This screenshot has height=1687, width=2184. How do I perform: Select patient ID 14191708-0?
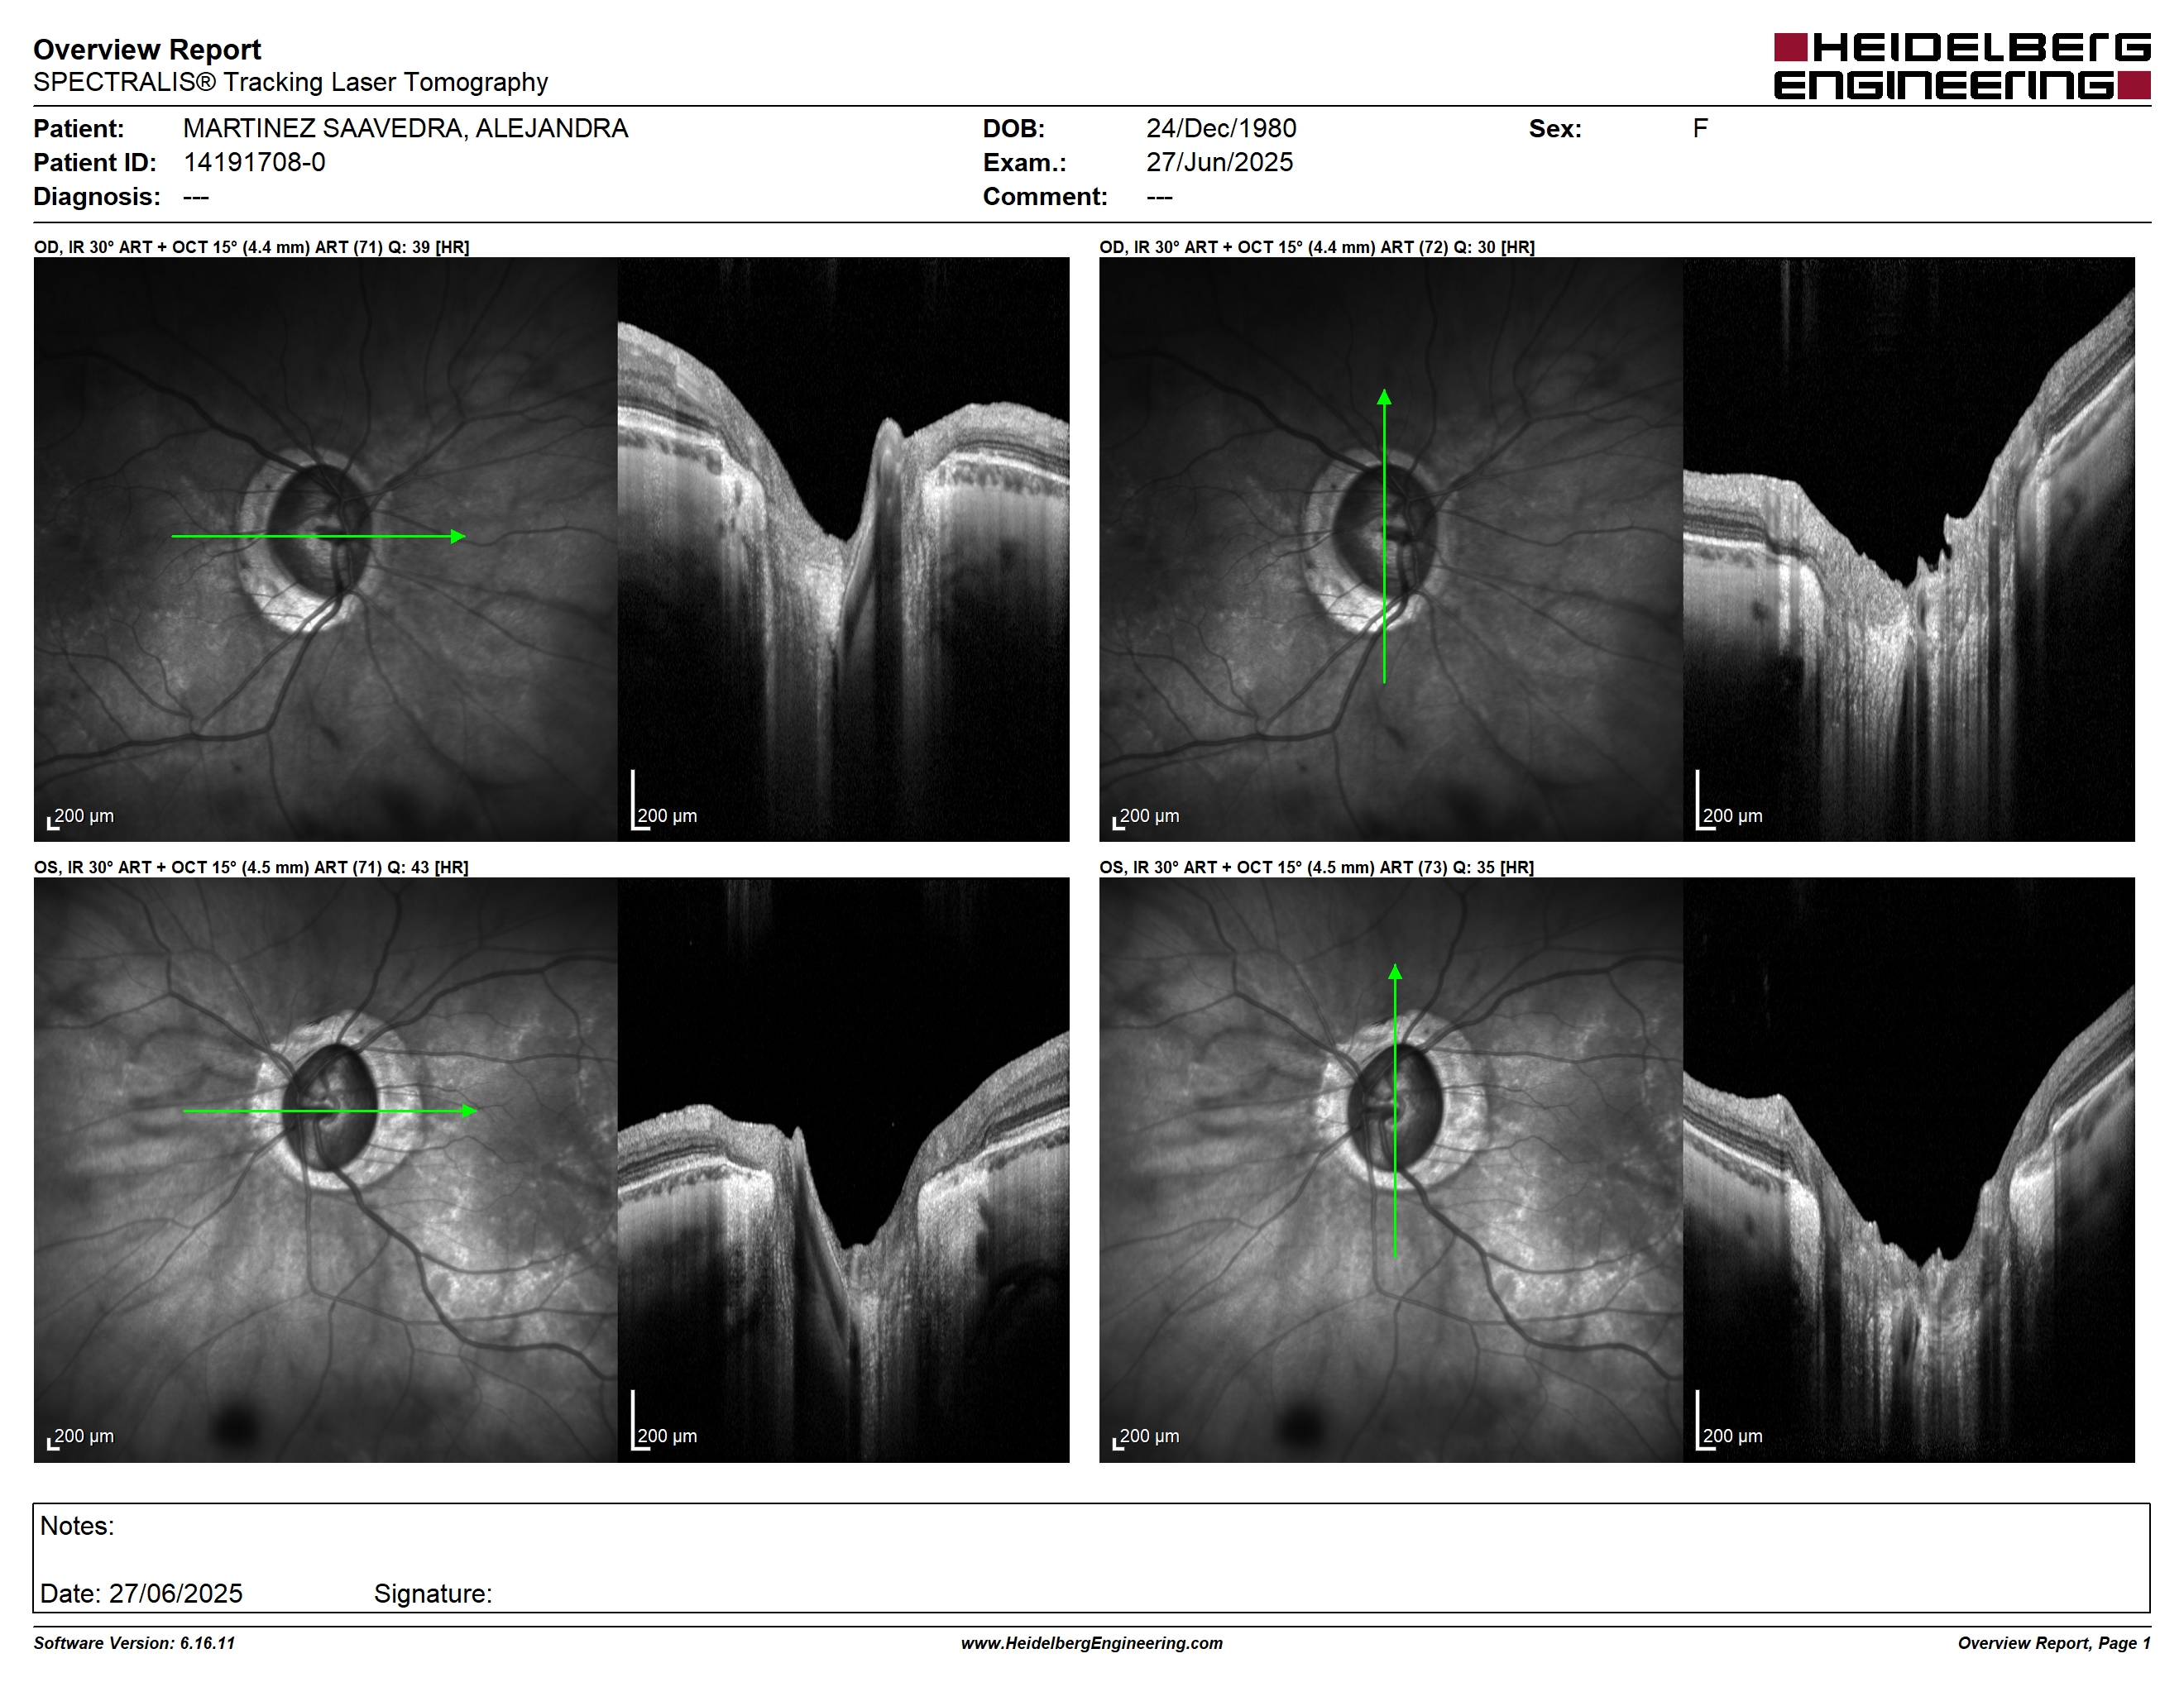point(254,162)
